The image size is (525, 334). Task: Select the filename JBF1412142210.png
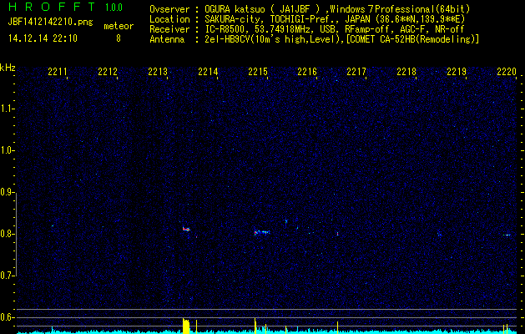point(50,23)
